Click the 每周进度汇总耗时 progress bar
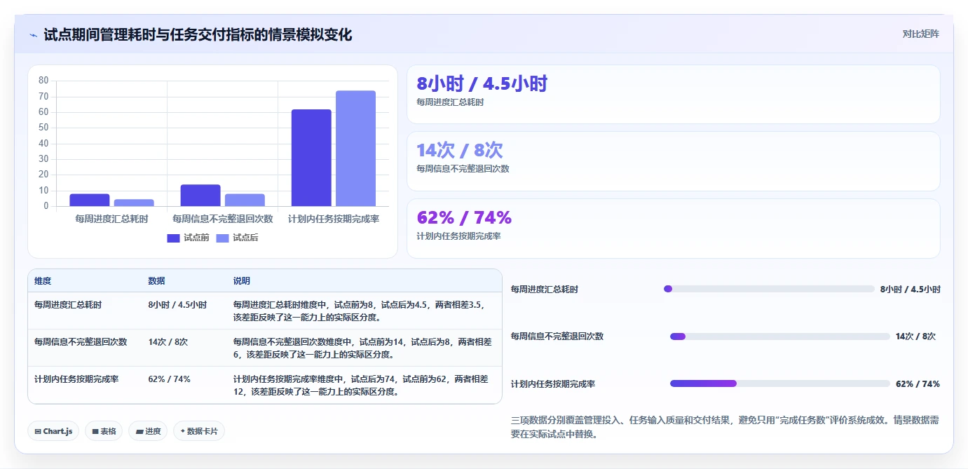This screenshot has height=469, width=968. click(x=769, y=289)
